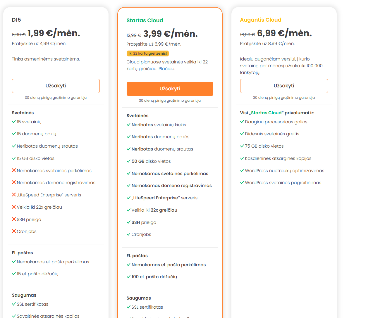Click the checkmark next to '75 GB disko vietos'
The image size is (373, 318).
[x=242, y=146]
